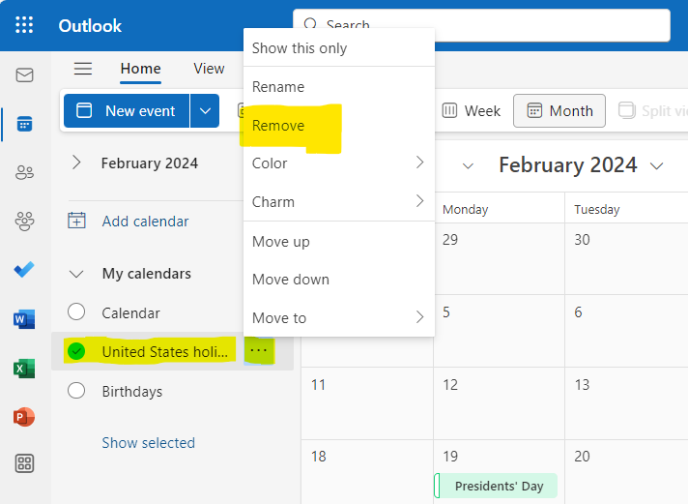Launch PowerPoint from the sidebar
The height and width of the screenshot is (504, 688).
point(24,417)
